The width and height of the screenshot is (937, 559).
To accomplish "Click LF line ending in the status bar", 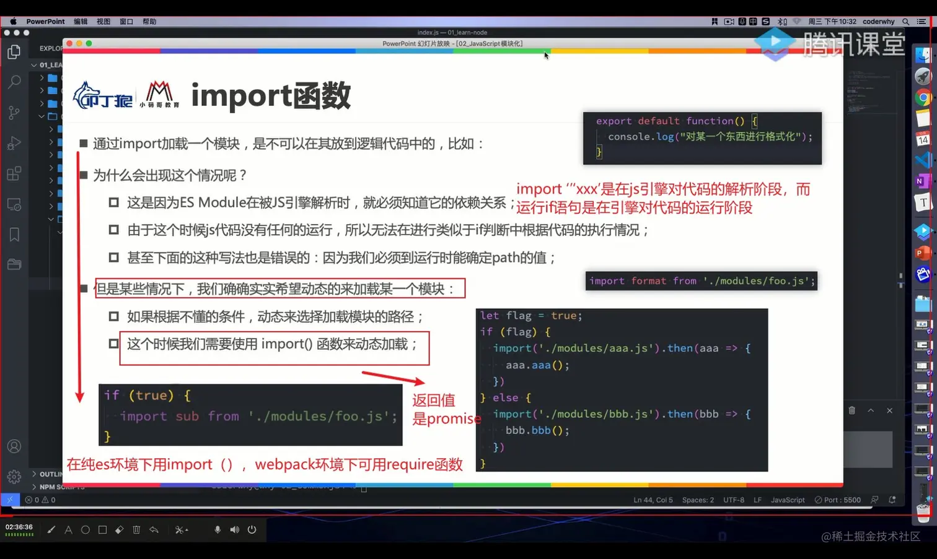I will coord(757,500).
